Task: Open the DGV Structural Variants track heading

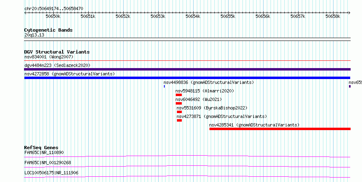Action: [57, 52]
